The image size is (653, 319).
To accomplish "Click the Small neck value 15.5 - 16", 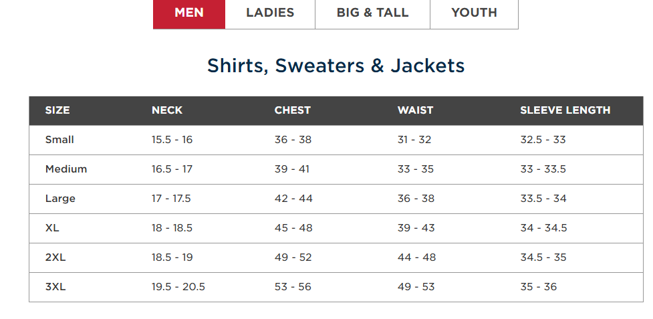I will (172, 140).
